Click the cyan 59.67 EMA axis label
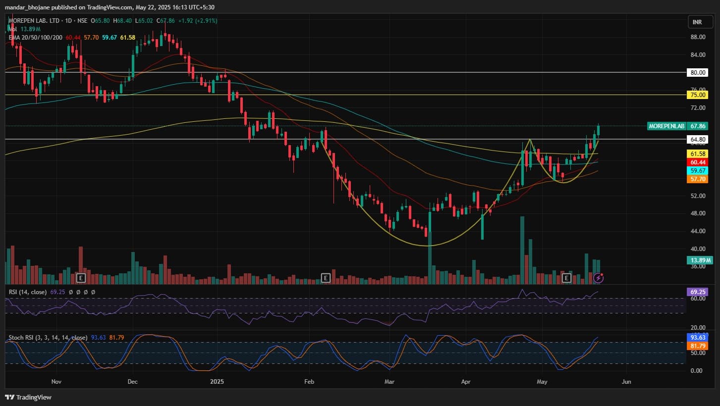720x406 pixels. point(698,170)
